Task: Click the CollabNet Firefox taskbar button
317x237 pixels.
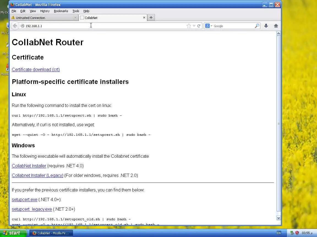Action: coord(51,233)
